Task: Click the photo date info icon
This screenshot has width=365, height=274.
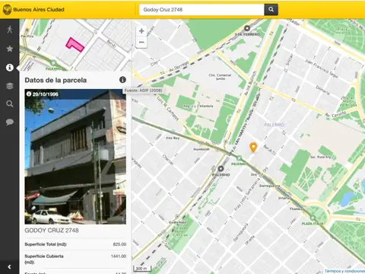Action: point(29,94)
